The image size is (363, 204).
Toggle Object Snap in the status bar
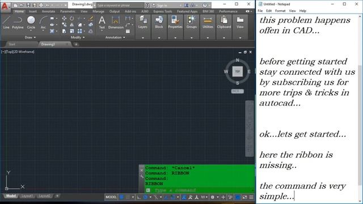pyautogui.click(x=173, y=197)
